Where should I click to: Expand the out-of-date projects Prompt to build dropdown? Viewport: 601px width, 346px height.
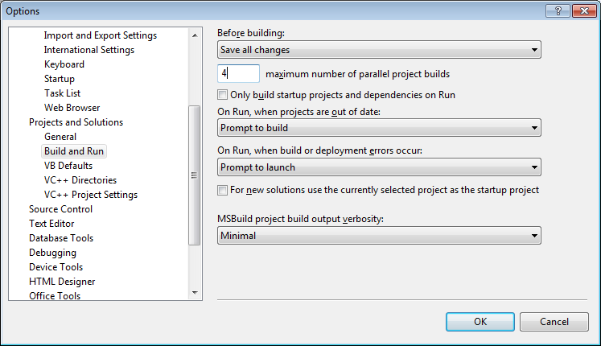coord(379,127)
